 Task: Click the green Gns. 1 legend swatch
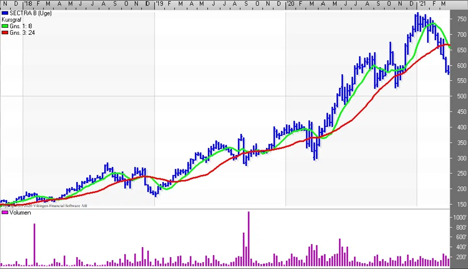coord(5,26)
